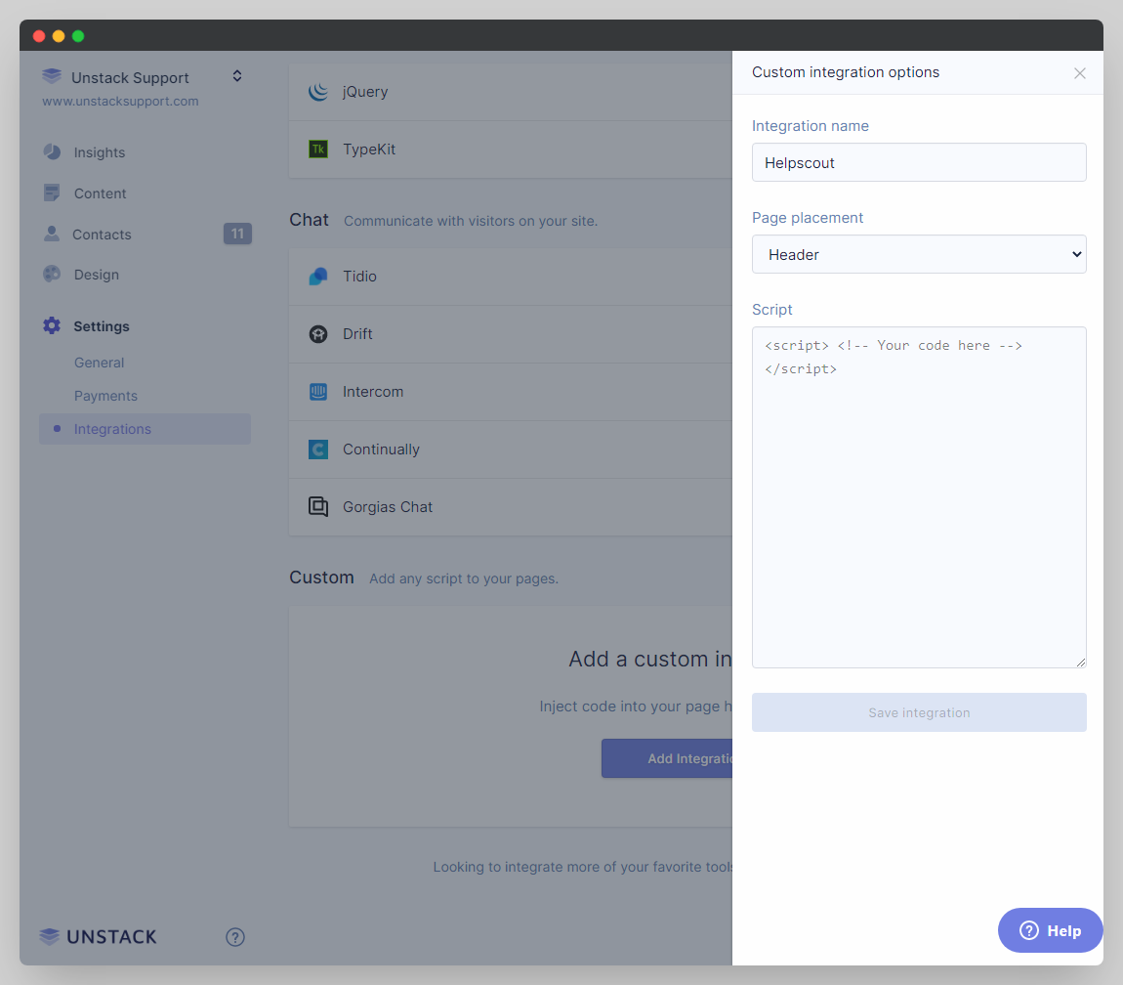Click the Design palette icon
This screenshot has width=1123, height=985.
[x=52, y=274]
